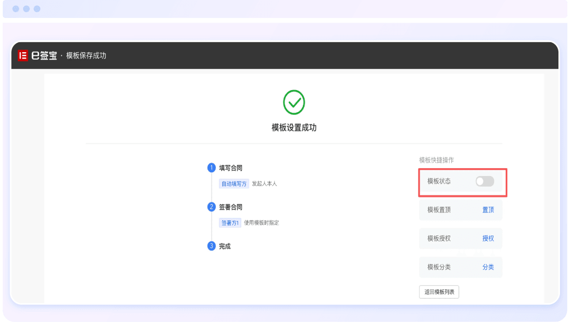Image resolution: width=570 pixels, height=322 pixels.
Task: Click the 模板设置成功 heading
Action: (294, 128)
